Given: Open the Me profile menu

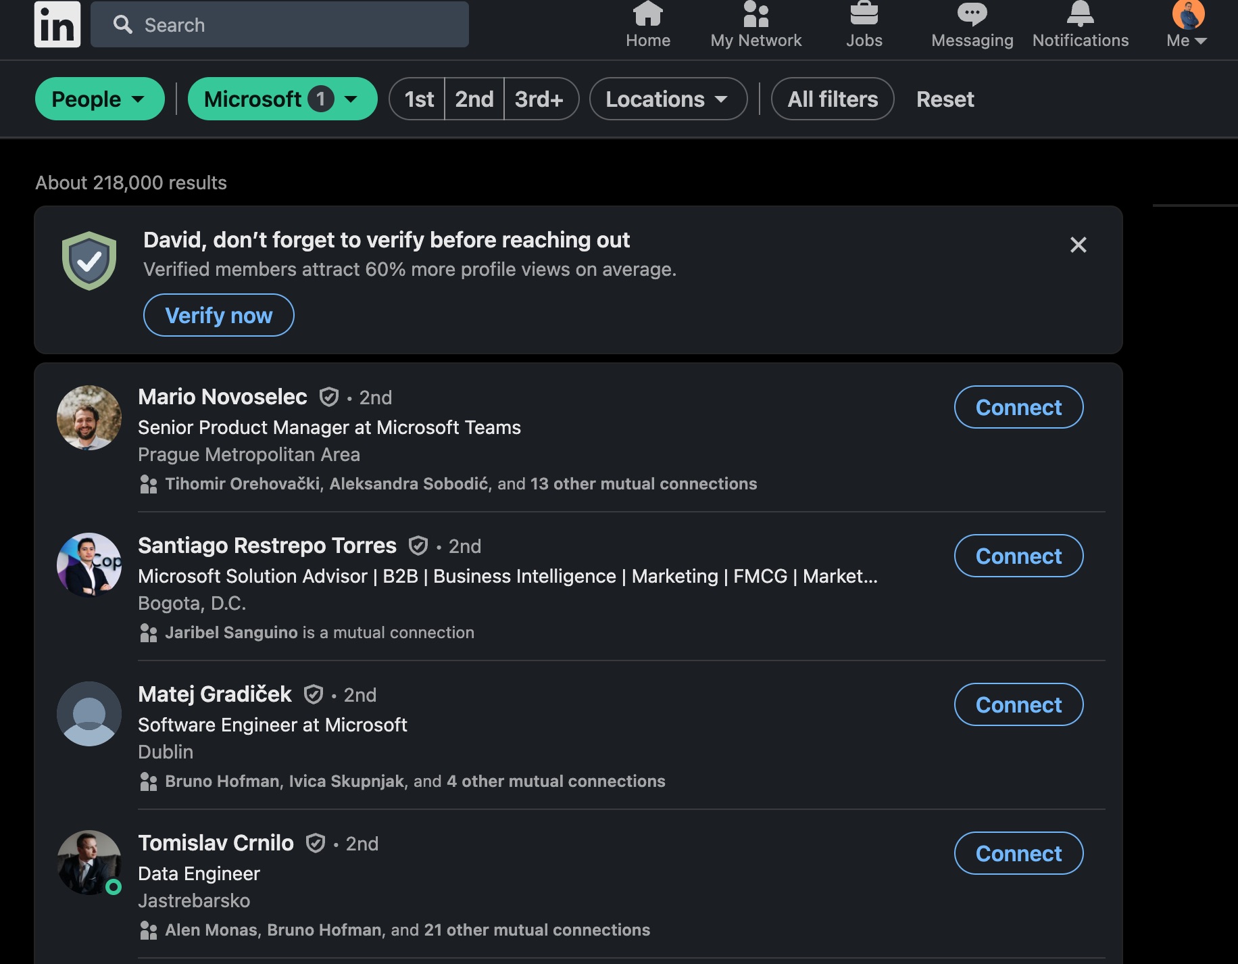Looking at the screenshot, I should click(x=1187, y=24).
